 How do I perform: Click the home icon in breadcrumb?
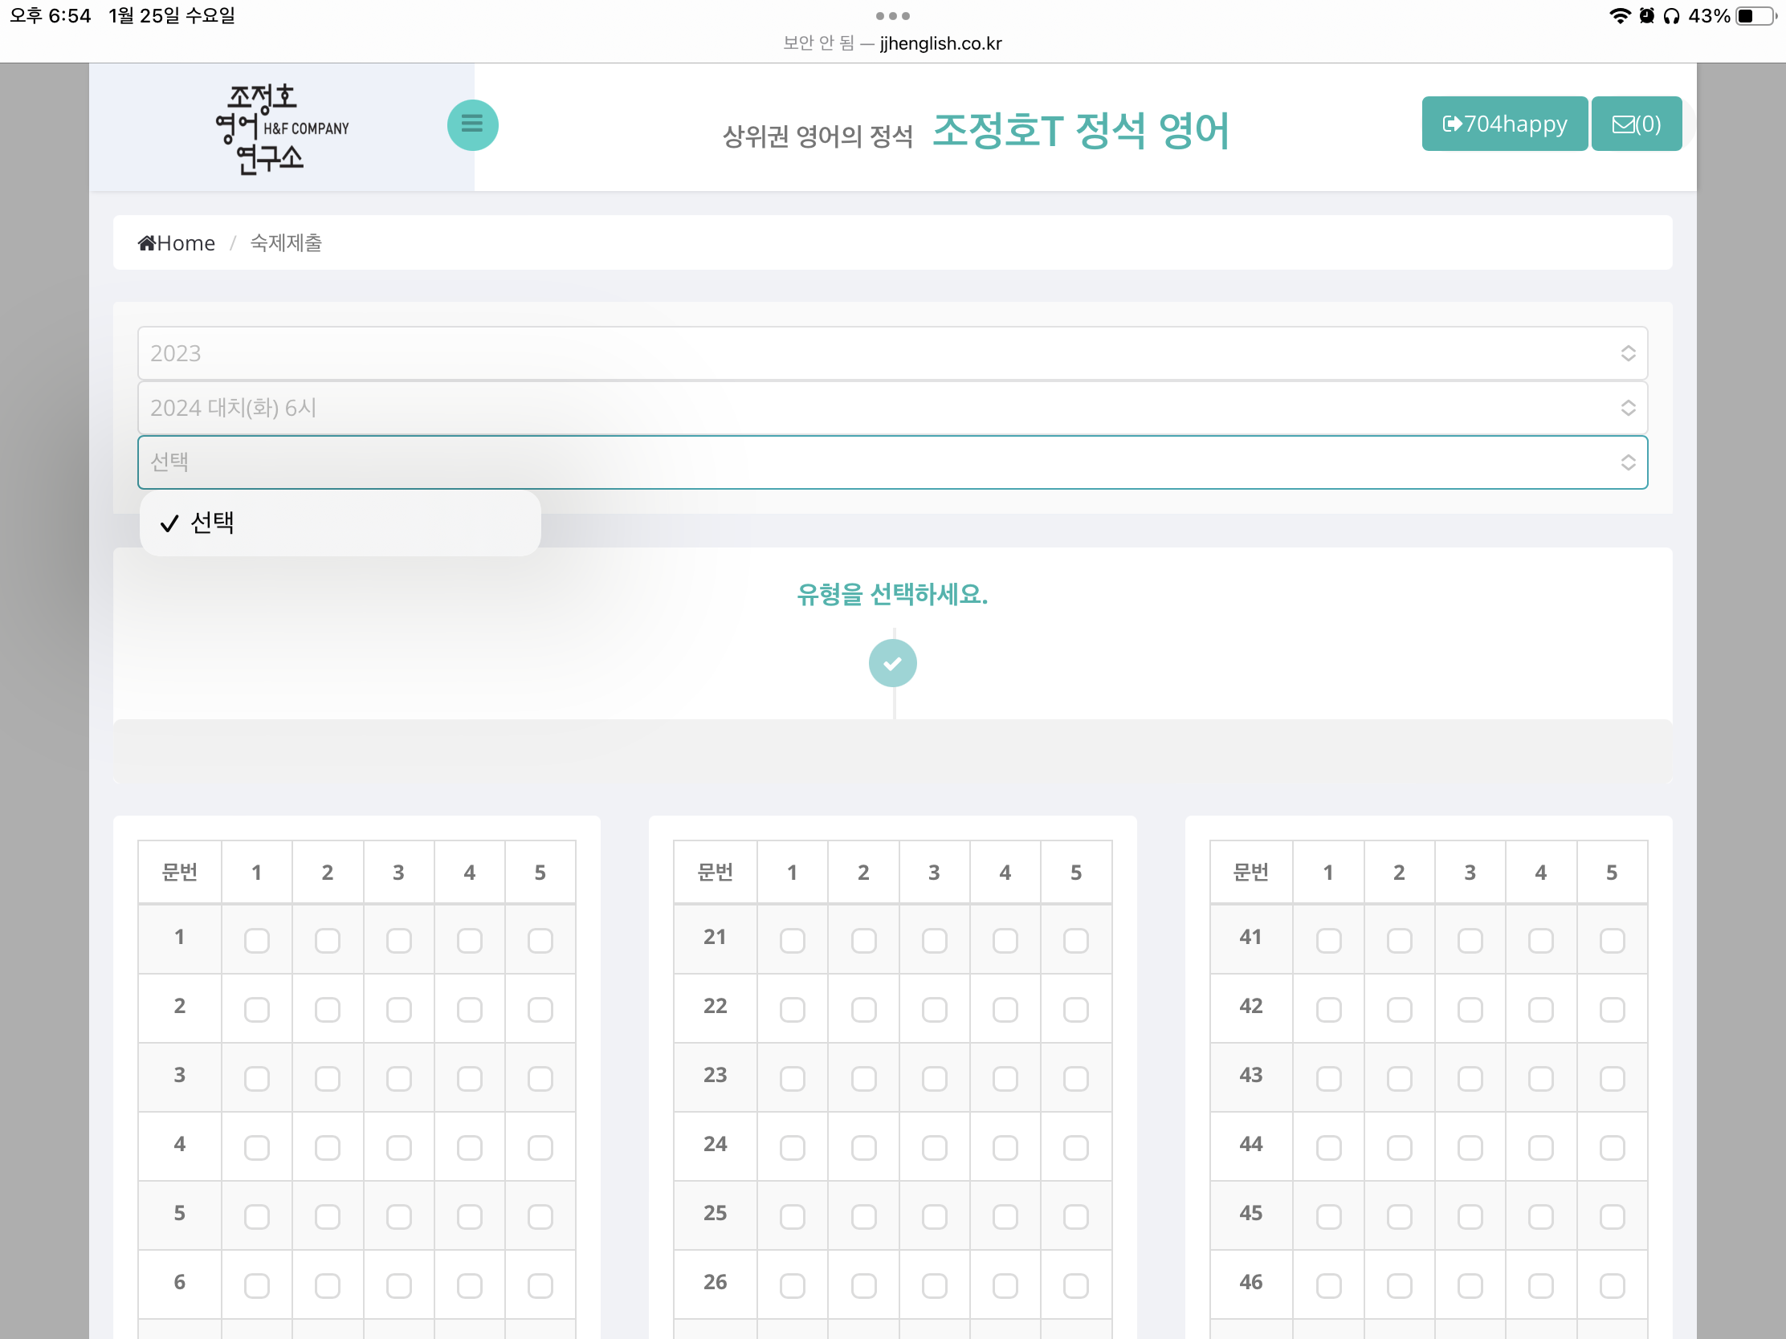(x=146, y=243)
